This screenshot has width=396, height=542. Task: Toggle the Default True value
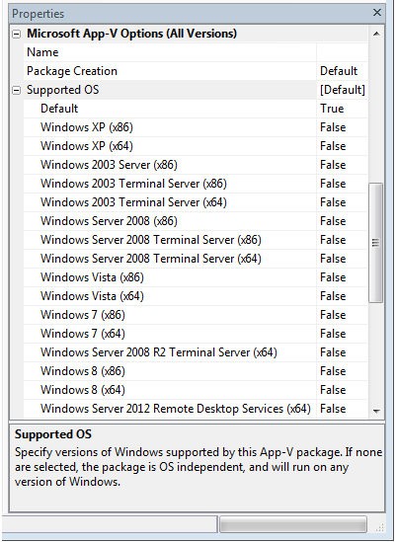click(x=342, y=109)
